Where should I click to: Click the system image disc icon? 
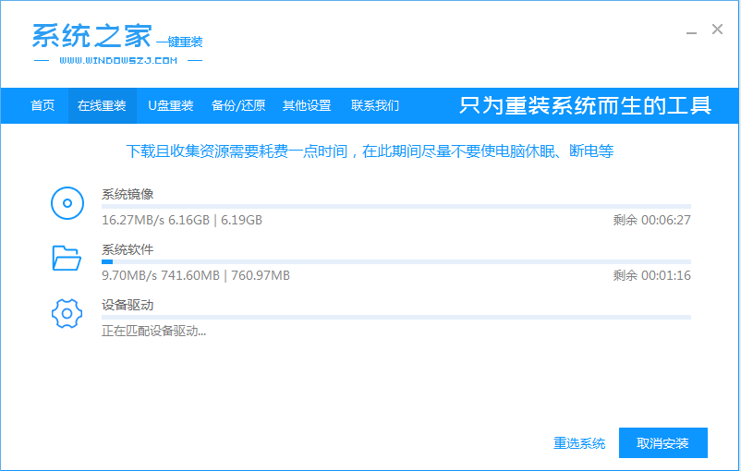tap(67, 203)
